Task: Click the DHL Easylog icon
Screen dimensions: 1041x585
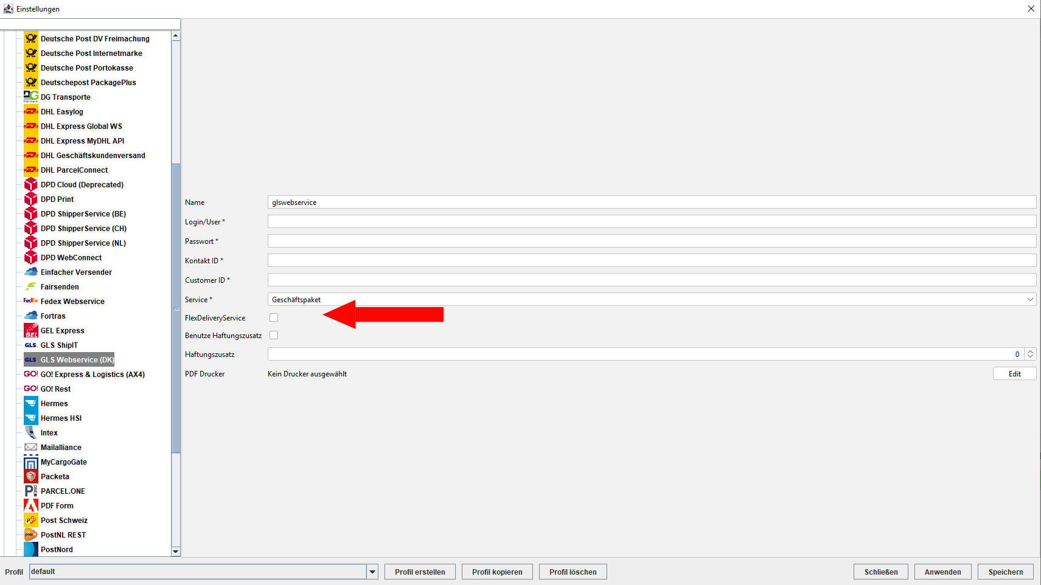Action: click(x=31, y=111)
